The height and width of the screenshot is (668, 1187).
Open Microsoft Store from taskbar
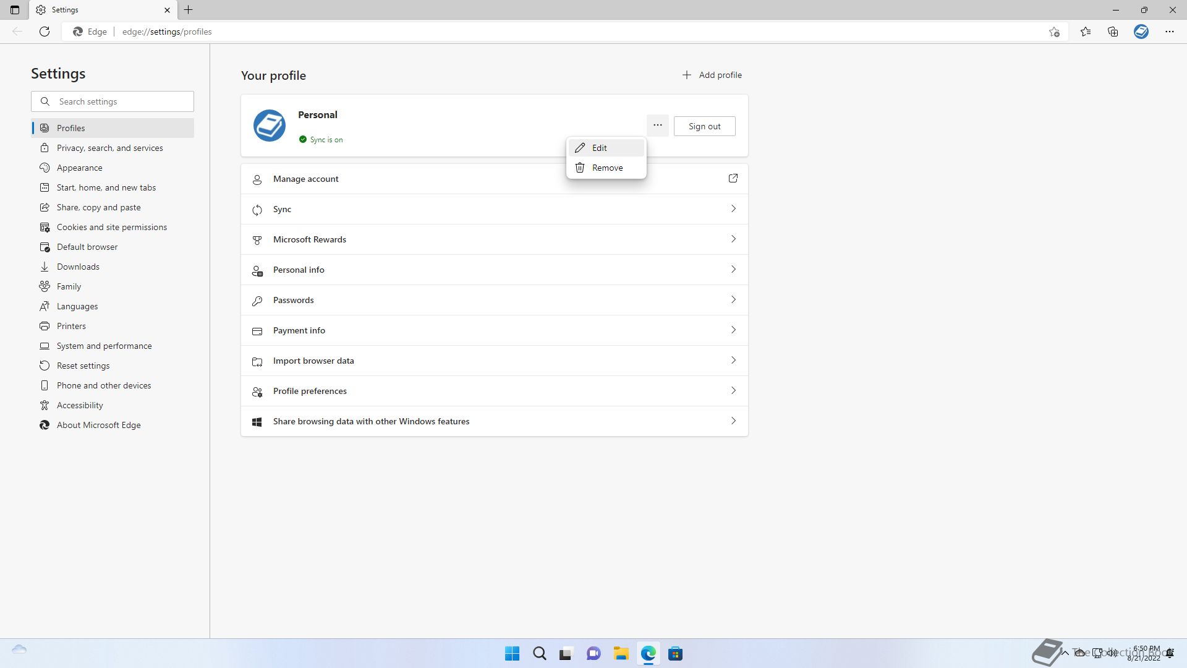tap(675, 654)
